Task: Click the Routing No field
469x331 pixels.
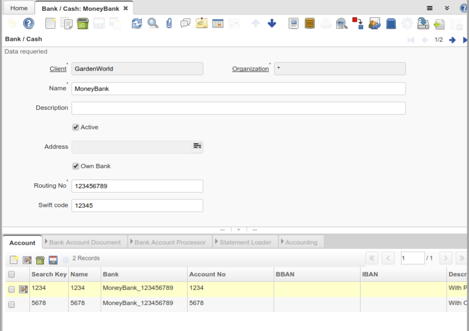Action: coord(137,186)
